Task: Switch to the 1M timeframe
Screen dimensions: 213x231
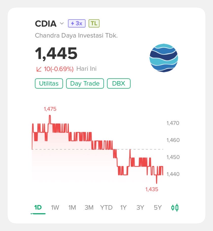Action: point(72,208)
